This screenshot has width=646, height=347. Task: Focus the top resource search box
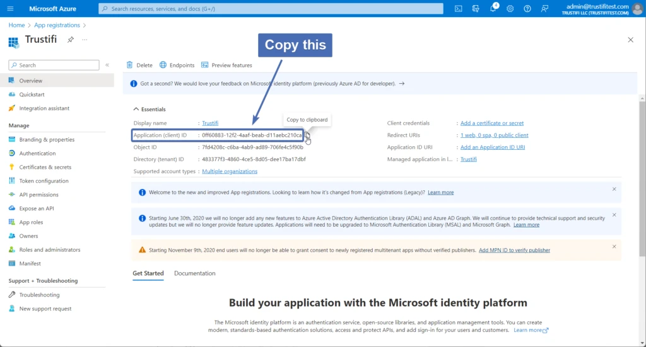pyautogui.click(x=271, y=9)
